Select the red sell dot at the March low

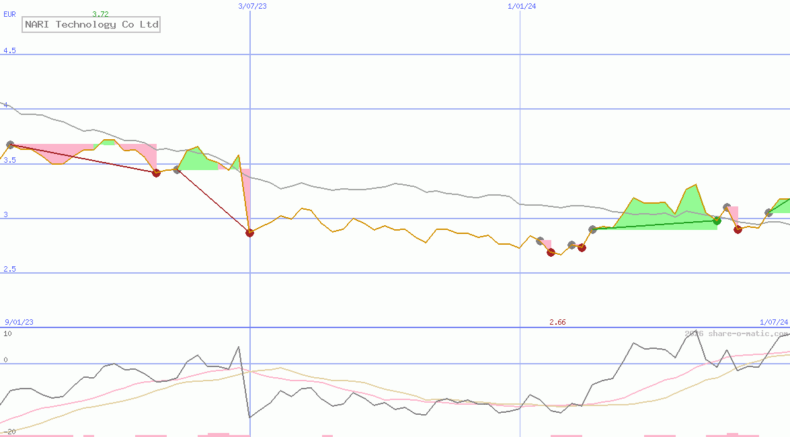point(250,233)
